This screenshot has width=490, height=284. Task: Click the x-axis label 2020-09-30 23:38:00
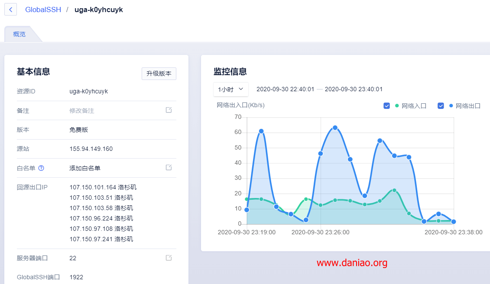coord(454,232)
